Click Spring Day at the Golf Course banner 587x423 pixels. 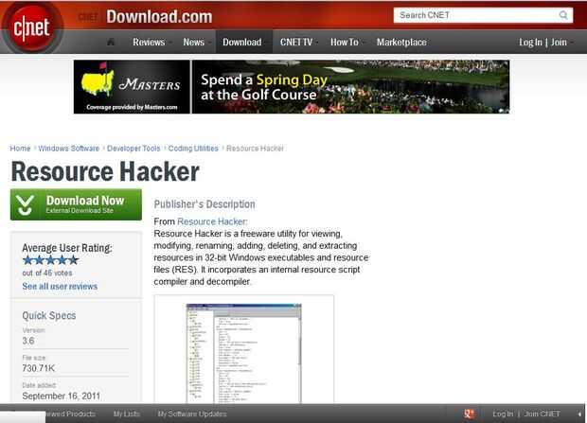pos(350,87)
